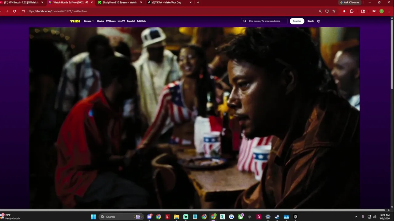The height and width of the screenshot is (221, 394).
Task: Open the Movies section on Tubi
Action: point(100,21)
